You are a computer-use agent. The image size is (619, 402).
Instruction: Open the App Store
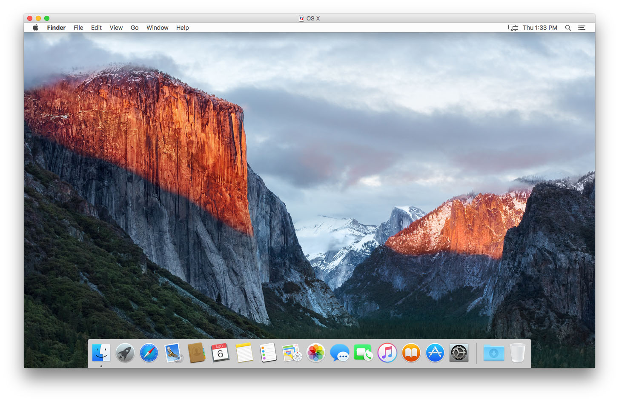[x=435, y=353]
